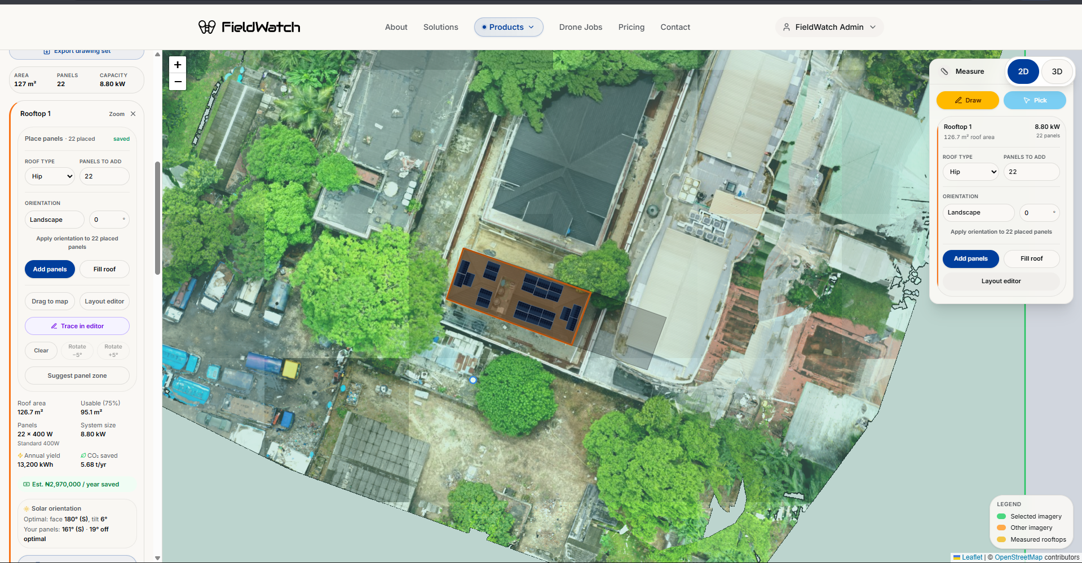Open left panel Layout editor

(x=104, y=301)
